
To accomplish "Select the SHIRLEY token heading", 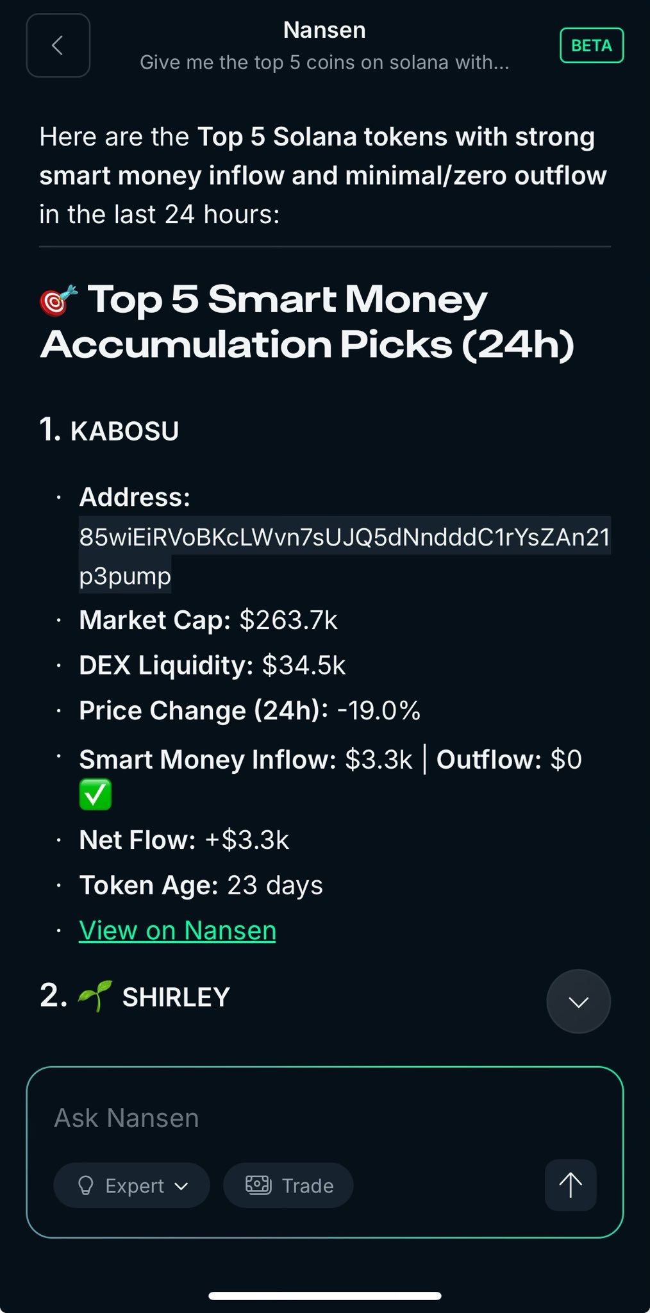I will tap(176, 997).
